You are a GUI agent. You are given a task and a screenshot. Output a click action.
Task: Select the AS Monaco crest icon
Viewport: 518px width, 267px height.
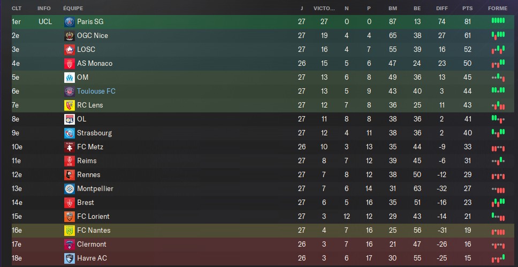[x=70, y=64]
